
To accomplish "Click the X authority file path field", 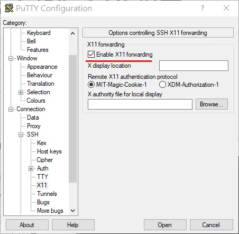I will coord(140,104).
